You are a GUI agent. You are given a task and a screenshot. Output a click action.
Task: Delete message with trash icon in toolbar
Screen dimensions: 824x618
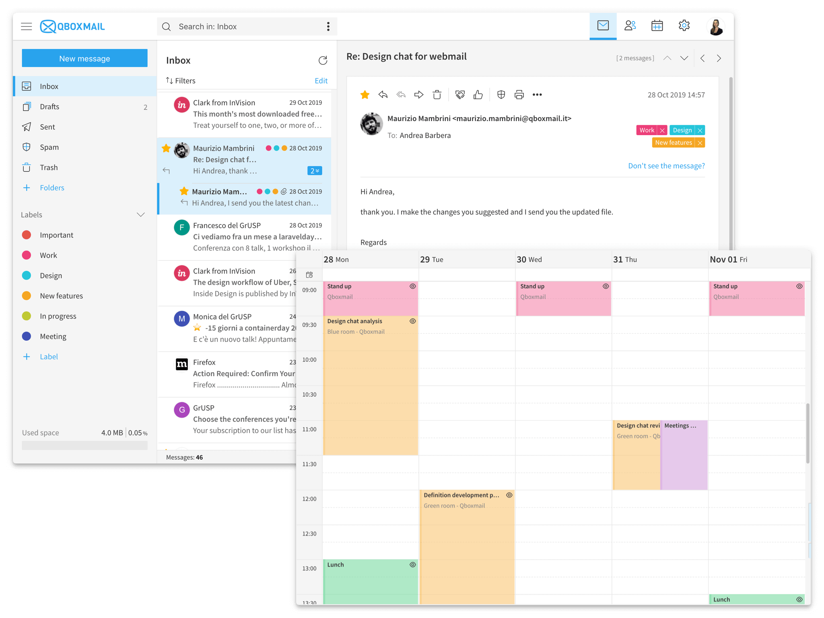[437, 95]
